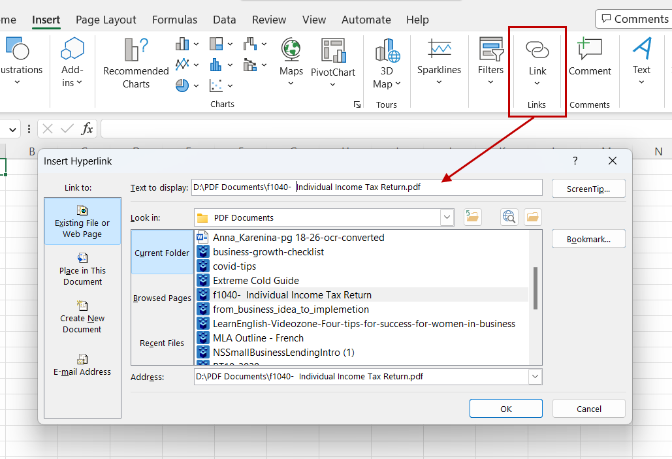Open the Recommended Charts dialog
Viewport: 672px width, 459px height.
[x=135, y=62]
